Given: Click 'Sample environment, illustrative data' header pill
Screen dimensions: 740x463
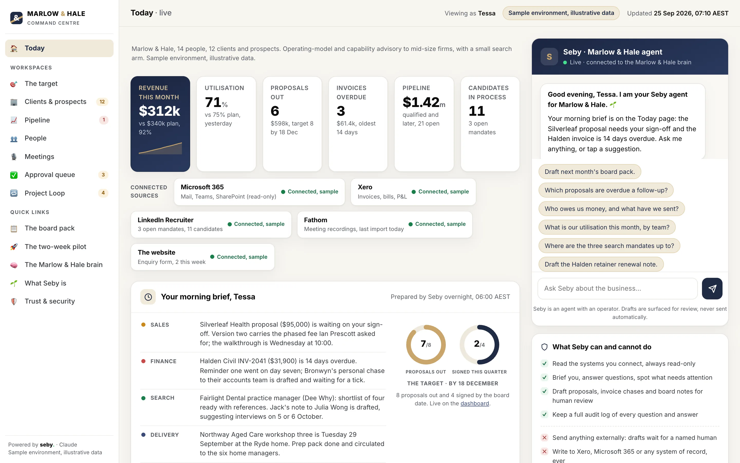Looking at the screenshot, I should pyautogui.click(x=561, y=13).
